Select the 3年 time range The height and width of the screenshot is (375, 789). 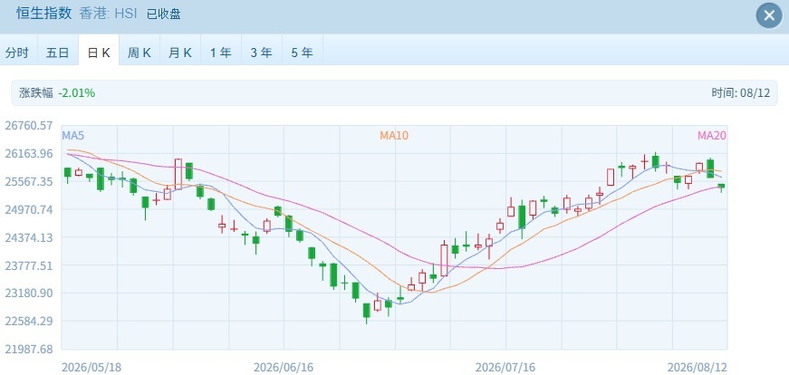click(x=262, y=53)
